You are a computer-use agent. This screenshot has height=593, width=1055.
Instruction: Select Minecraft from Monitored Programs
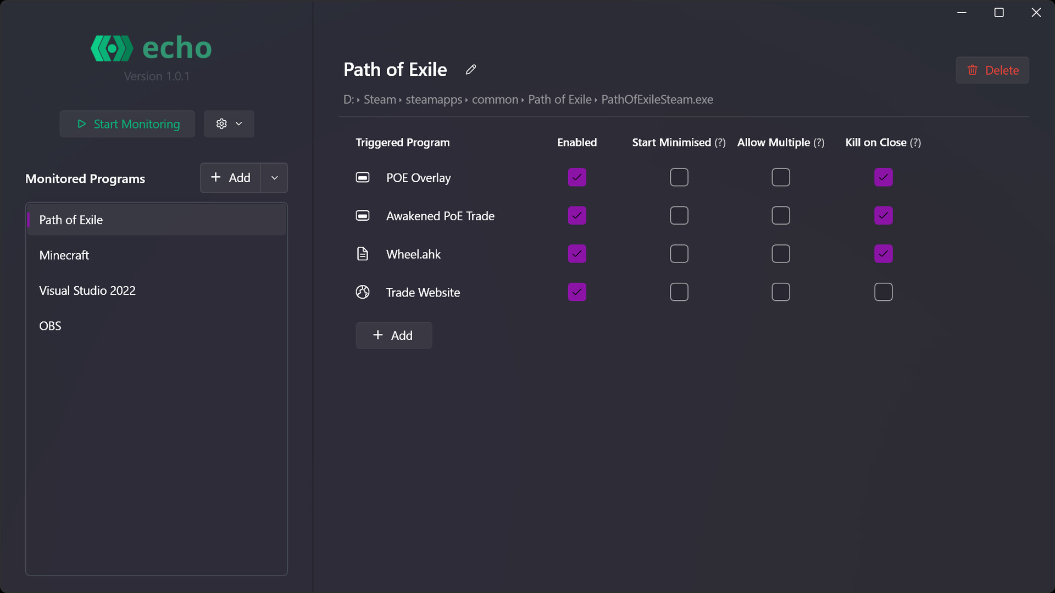[64, 255]
